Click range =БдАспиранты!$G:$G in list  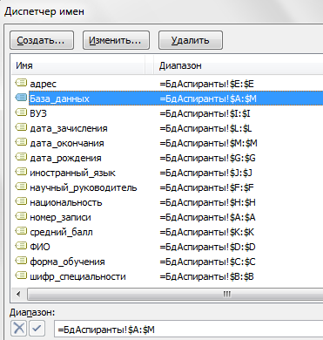207,158
